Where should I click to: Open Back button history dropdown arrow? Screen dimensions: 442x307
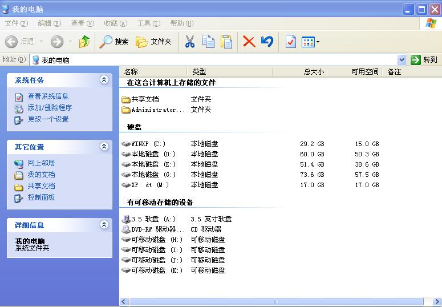pos(41,42)
